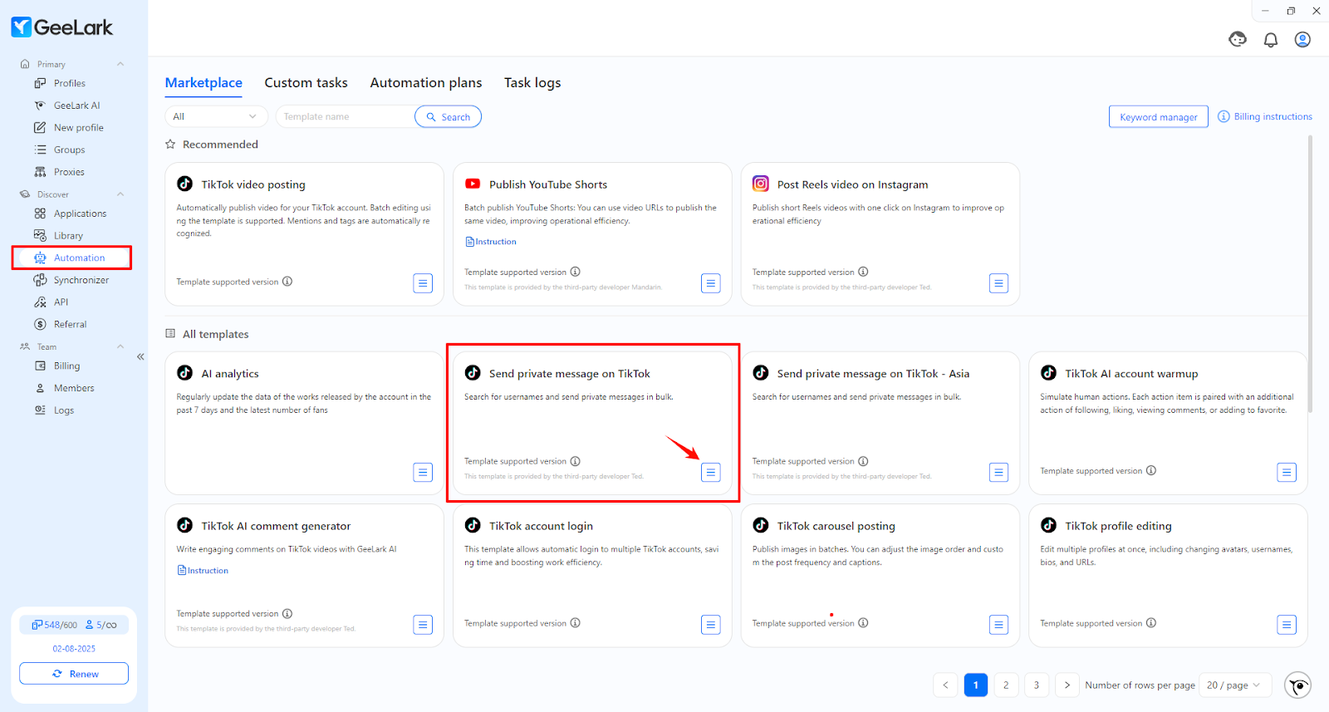Switch to the Custom tasks tab
Screen dimensions: 1329x712
[x=307, y=83]
